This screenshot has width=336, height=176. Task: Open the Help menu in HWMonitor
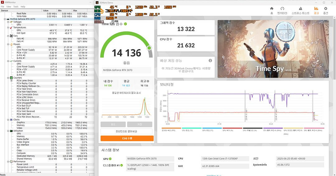point(23,7)
